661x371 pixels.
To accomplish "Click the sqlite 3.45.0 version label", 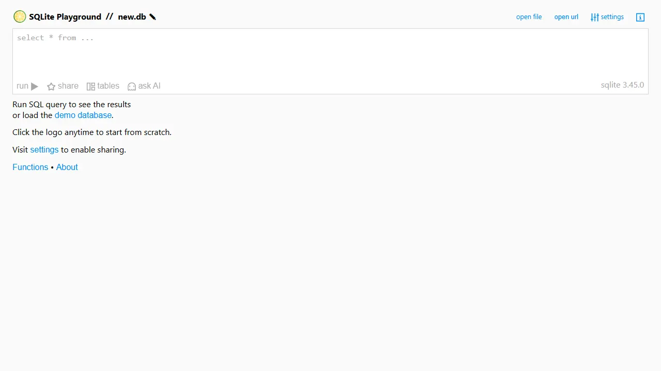I will [x=622, y=85].
